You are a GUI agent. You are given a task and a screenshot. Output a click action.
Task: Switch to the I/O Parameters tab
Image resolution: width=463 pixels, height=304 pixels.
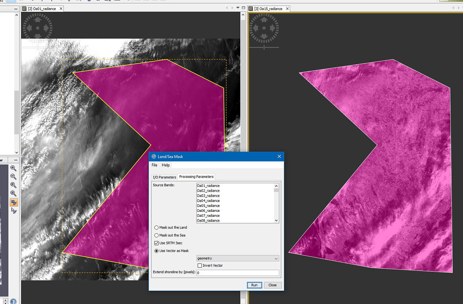[164, 177]
